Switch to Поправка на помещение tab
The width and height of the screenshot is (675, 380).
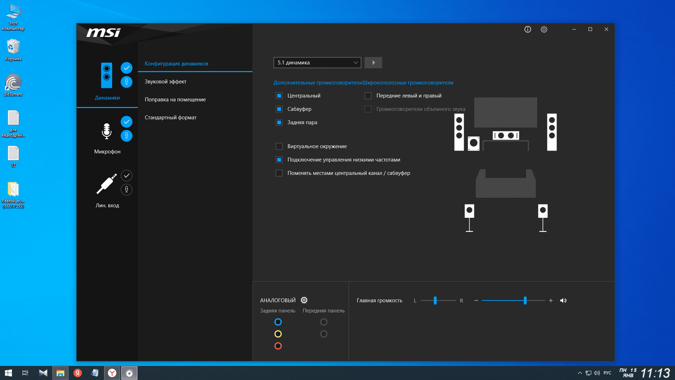coord(175,100)
